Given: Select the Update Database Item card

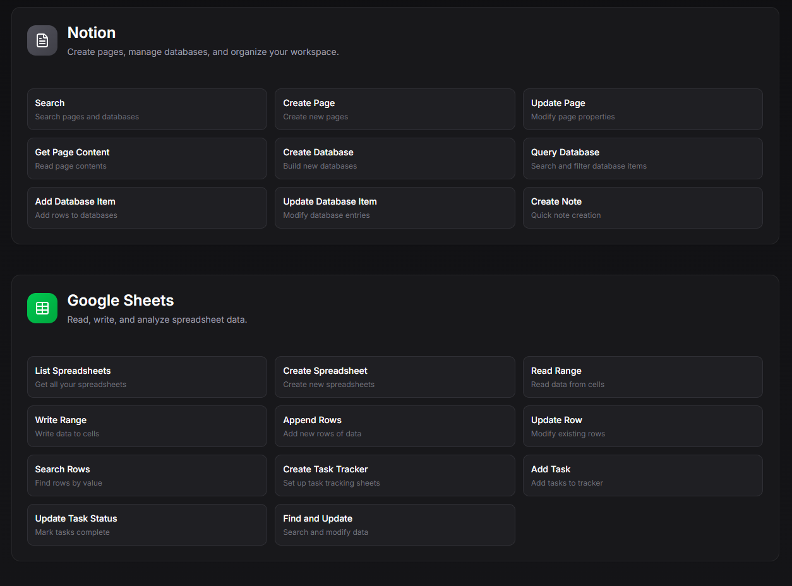Looking at the screenshot, I should click(x=395, y=208).
